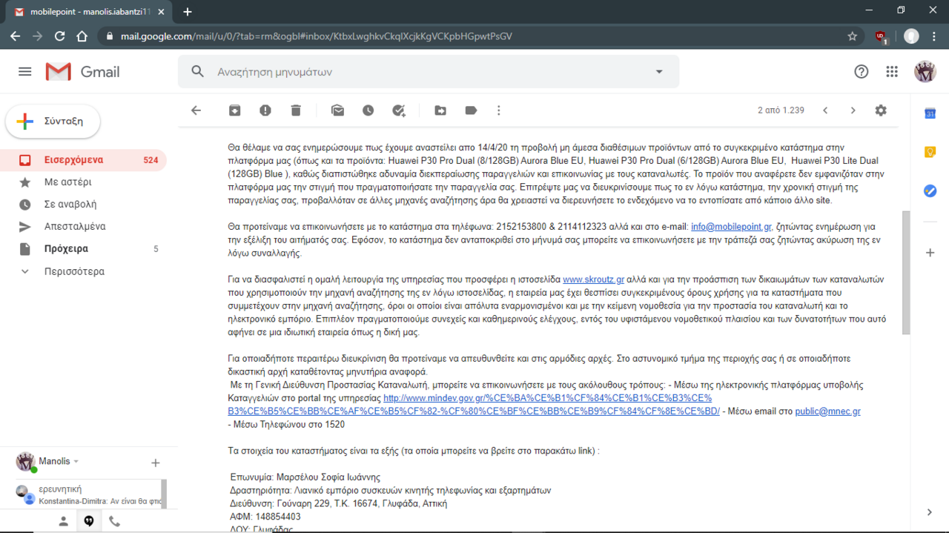Image resolution: width=949 pixels, height=533 pixels.
Task: Open Google Calendar side panel
Action: point(930,113)
